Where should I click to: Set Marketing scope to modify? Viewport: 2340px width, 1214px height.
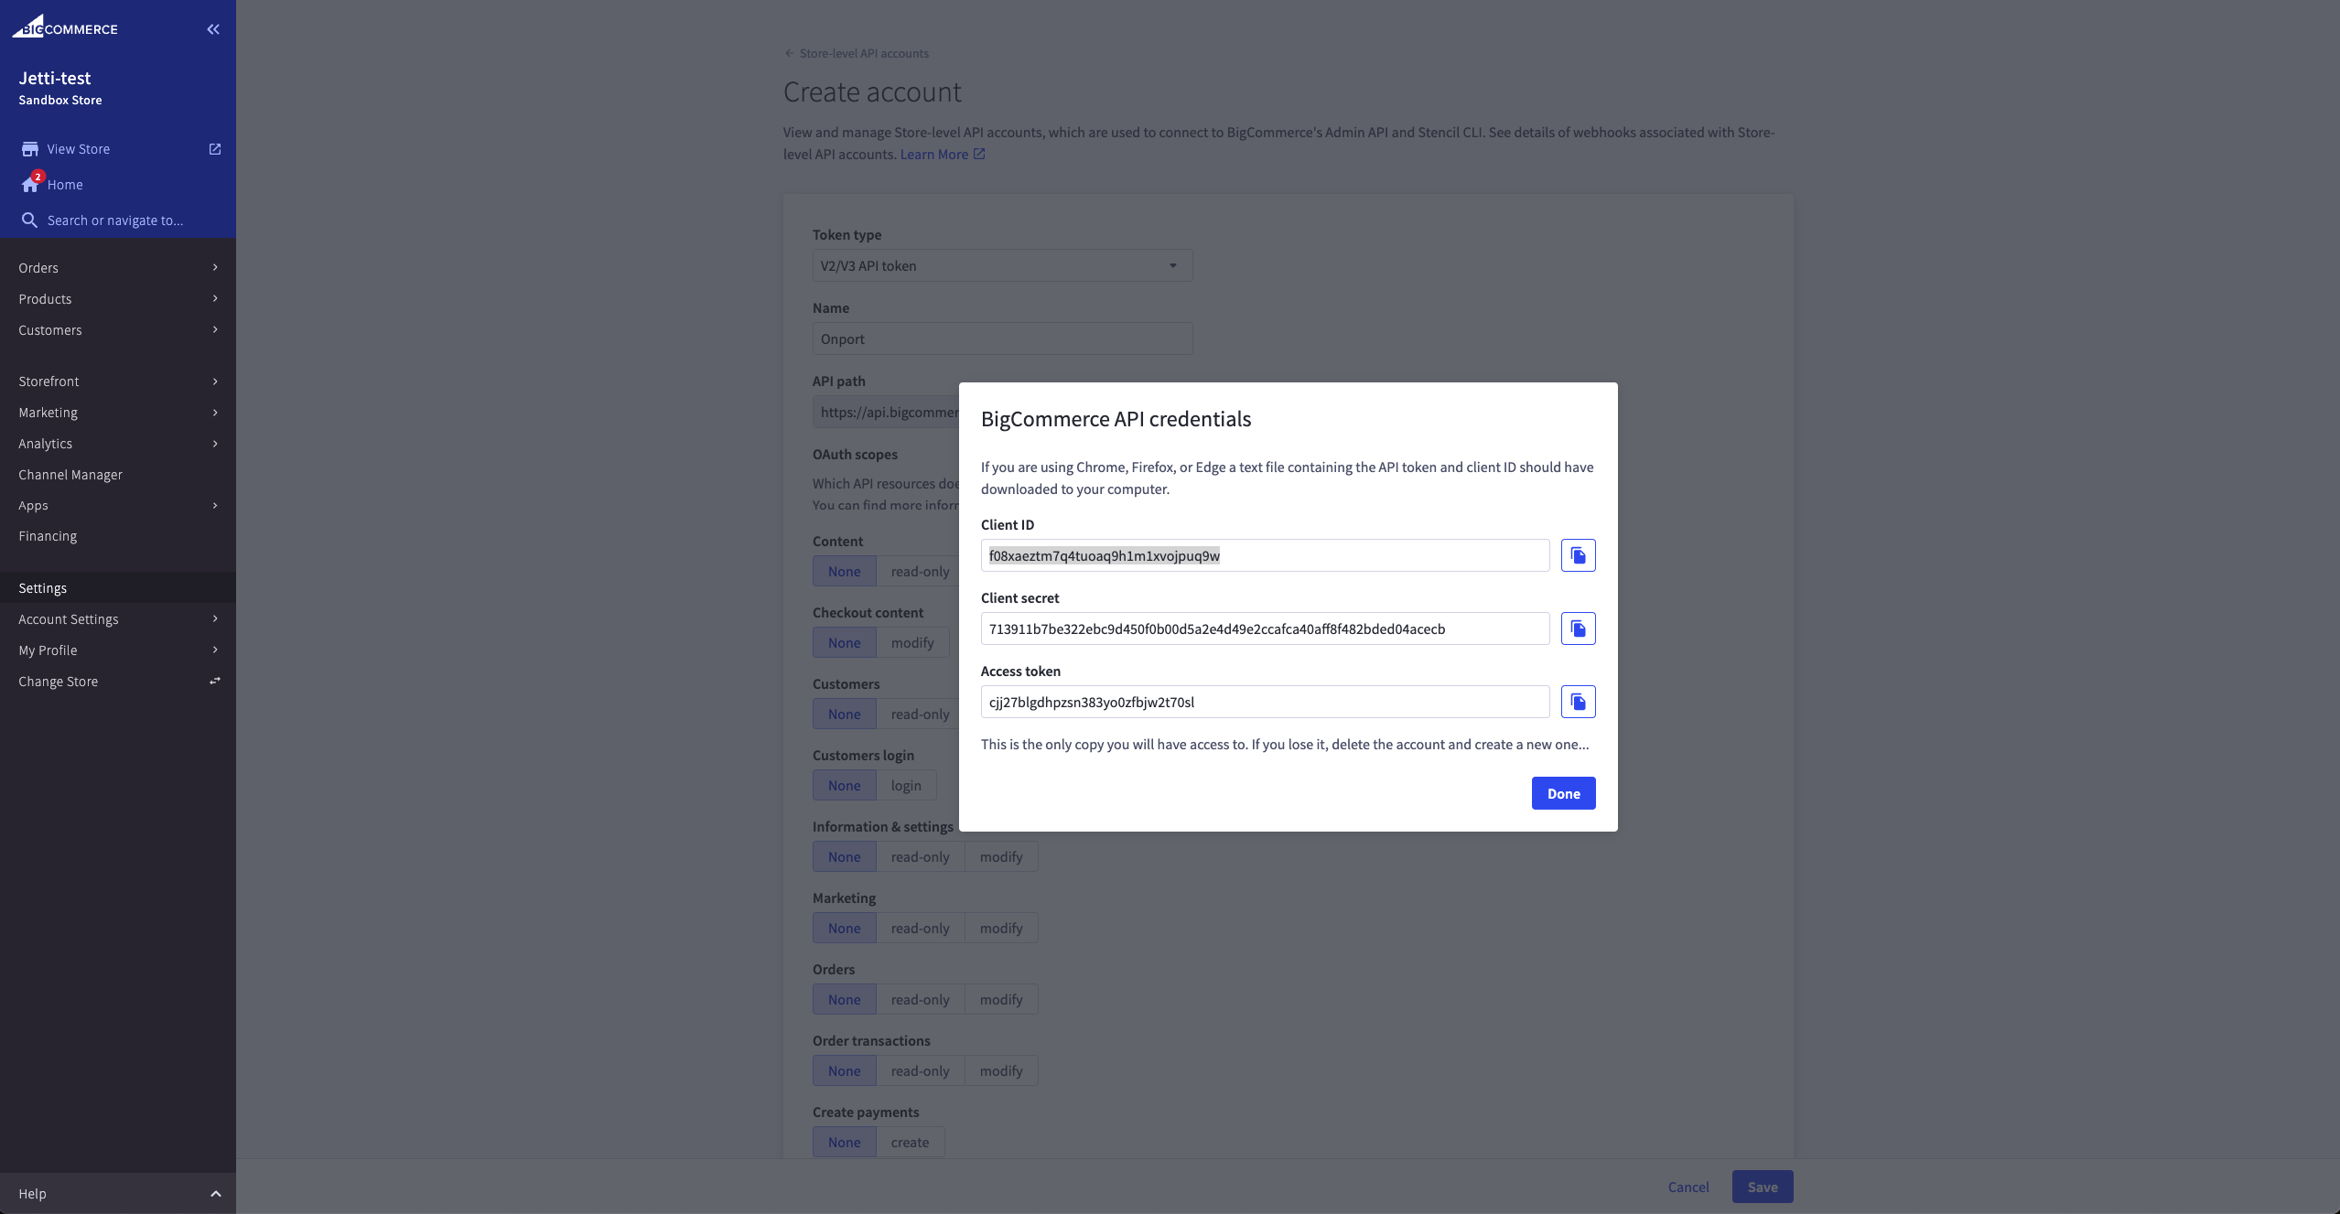coord(1001,928)
